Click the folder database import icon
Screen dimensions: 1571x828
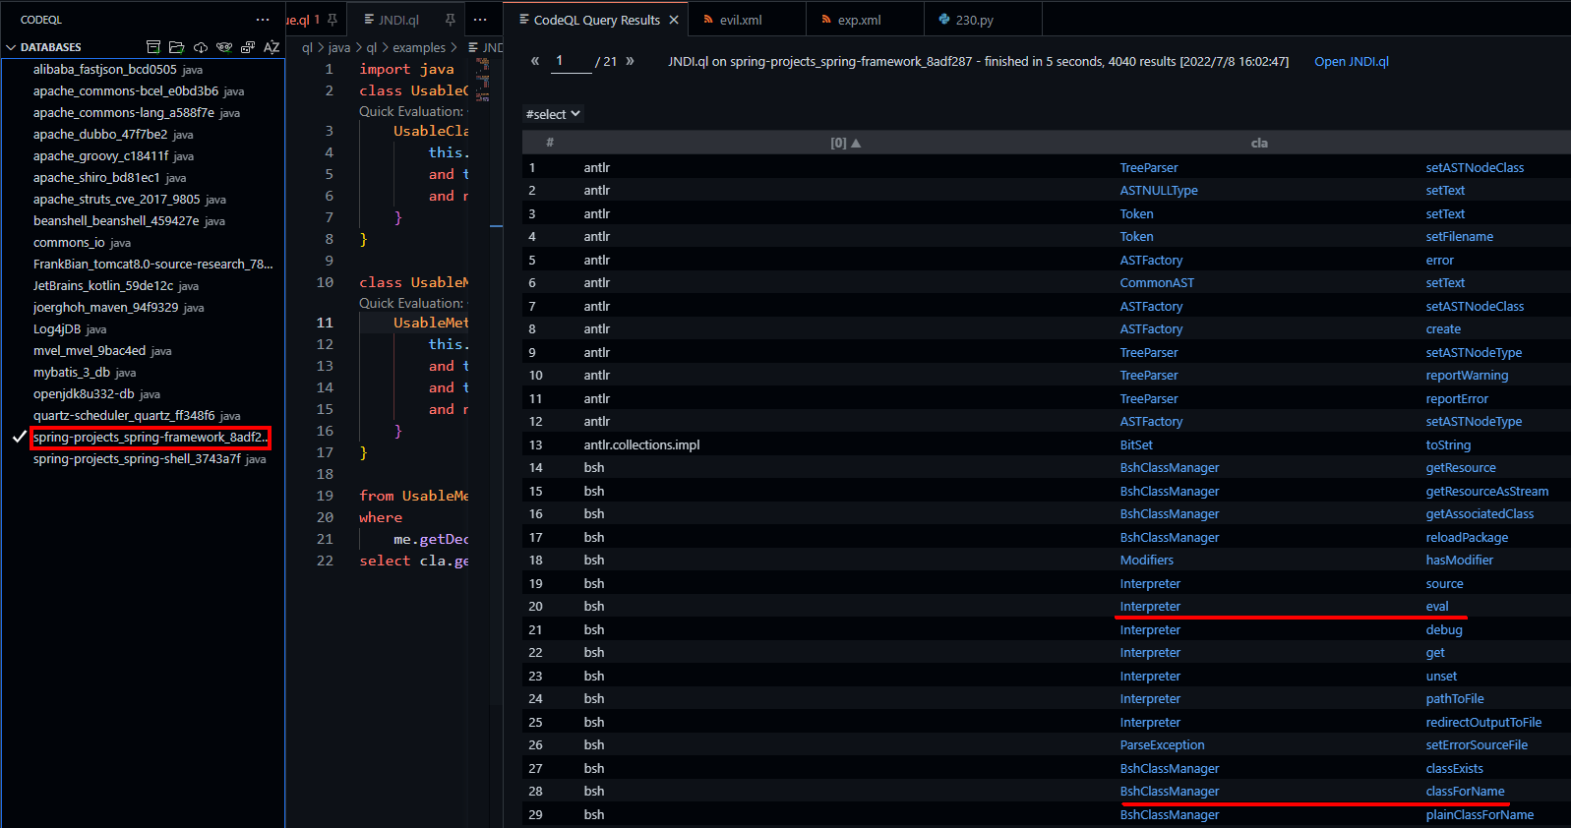(x=176, y=47)
